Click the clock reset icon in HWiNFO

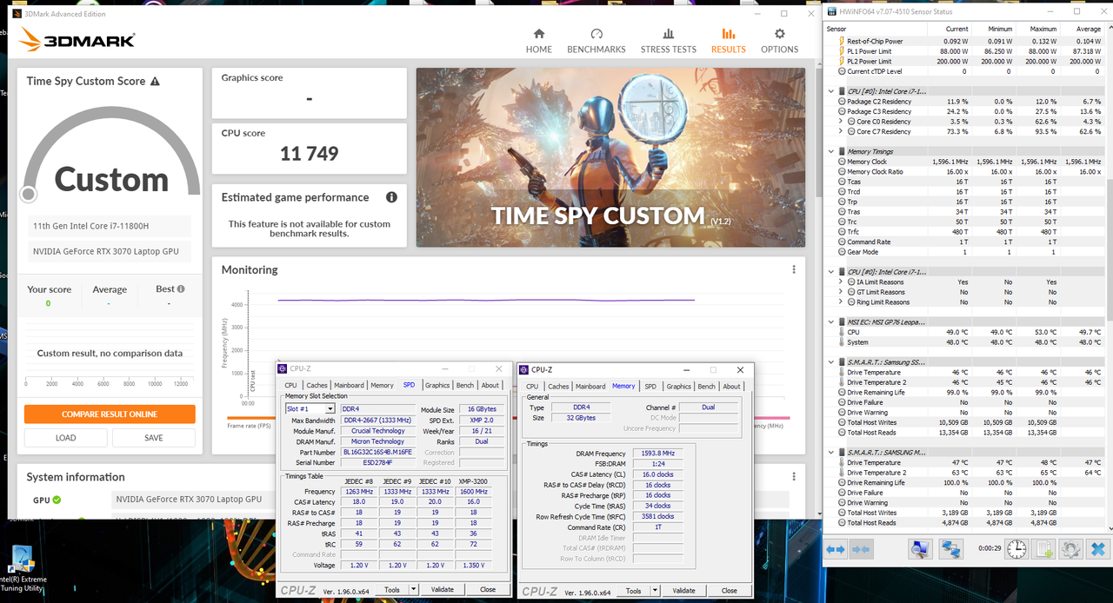(x=1016, y=549)
